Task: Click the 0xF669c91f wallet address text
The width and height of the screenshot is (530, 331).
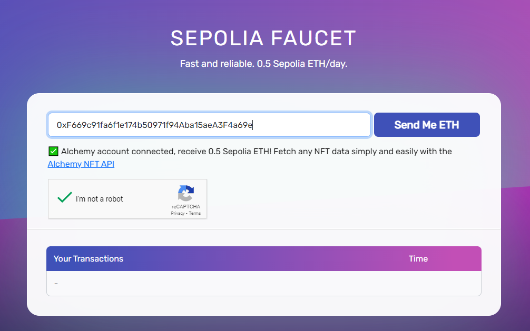Action: [x=154, y=125]
